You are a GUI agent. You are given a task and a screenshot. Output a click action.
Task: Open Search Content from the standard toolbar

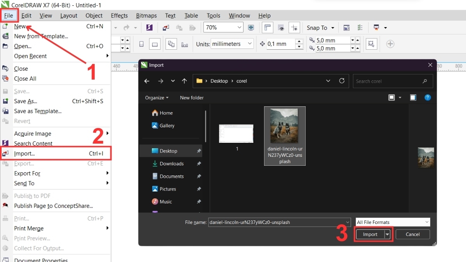[x=149, y=28]
